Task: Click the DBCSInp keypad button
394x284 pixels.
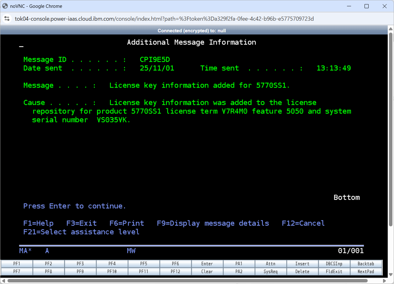Action: (334, 264)
